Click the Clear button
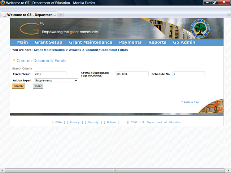The width and height of the screenshot is (231, 173). point(38,86)
